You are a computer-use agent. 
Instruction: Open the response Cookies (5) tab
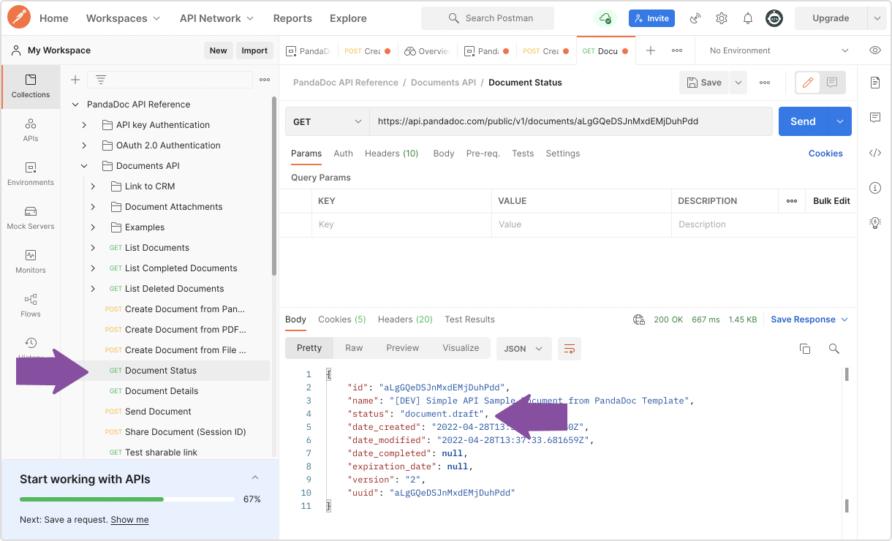(x=341, y=319)
